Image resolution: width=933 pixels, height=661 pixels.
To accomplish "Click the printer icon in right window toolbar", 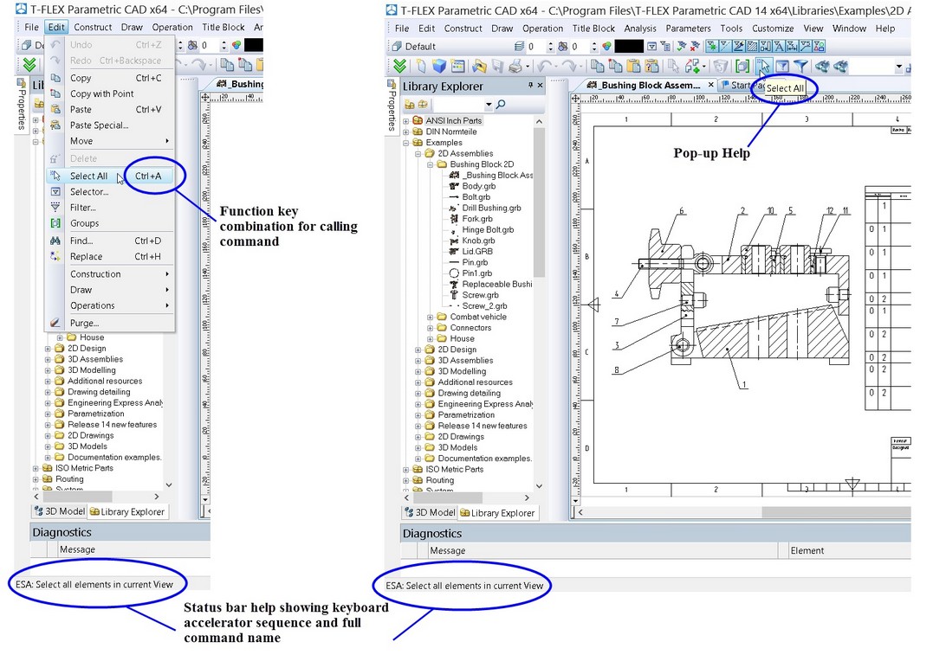I will [515, 66].
